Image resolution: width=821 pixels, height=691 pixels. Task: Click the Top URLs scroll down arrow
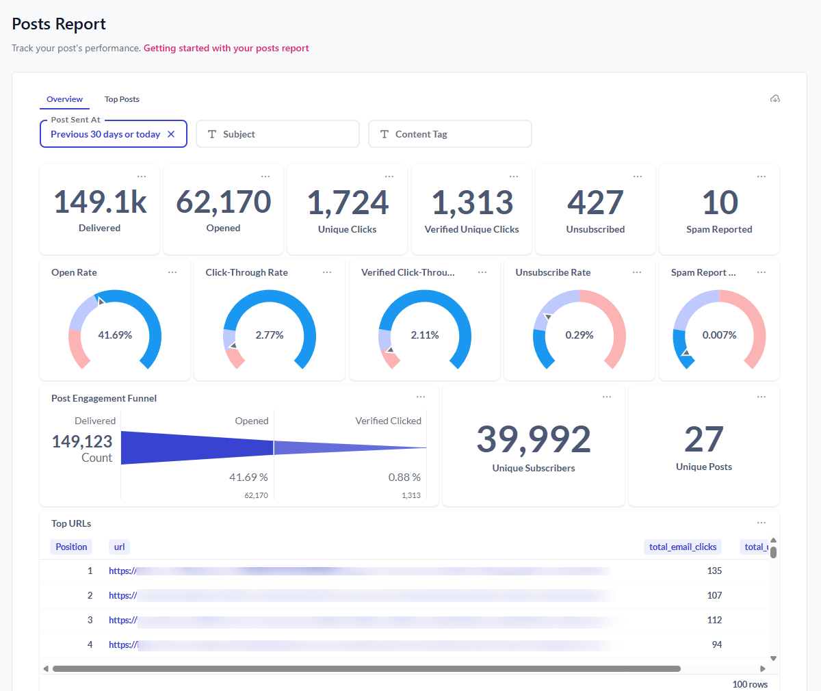click(773, 658)
